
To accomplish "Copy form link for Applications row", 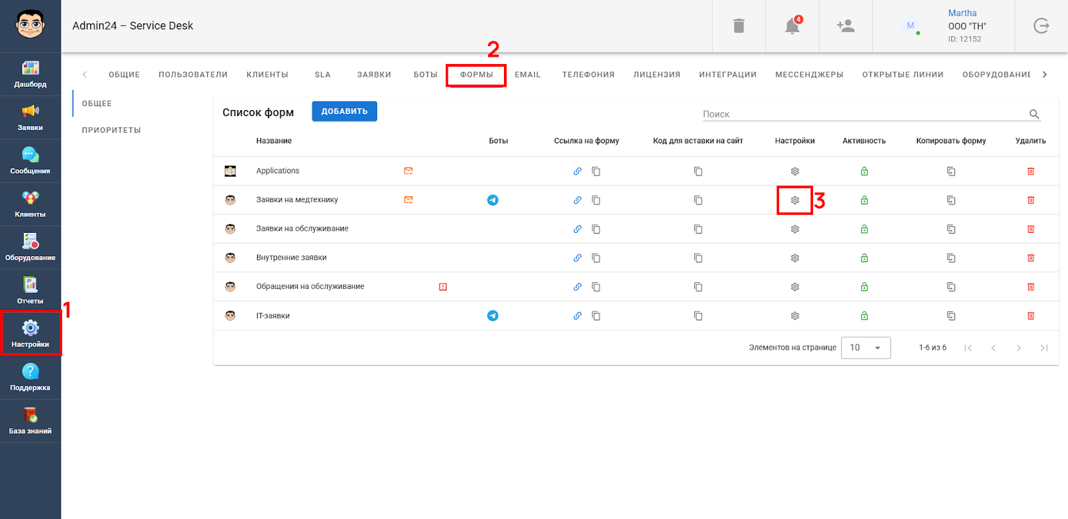I will [596, 171].
